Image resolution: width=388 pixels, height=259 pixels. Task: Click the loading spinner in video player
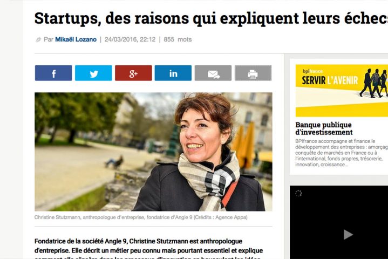(x=298, y=194)
